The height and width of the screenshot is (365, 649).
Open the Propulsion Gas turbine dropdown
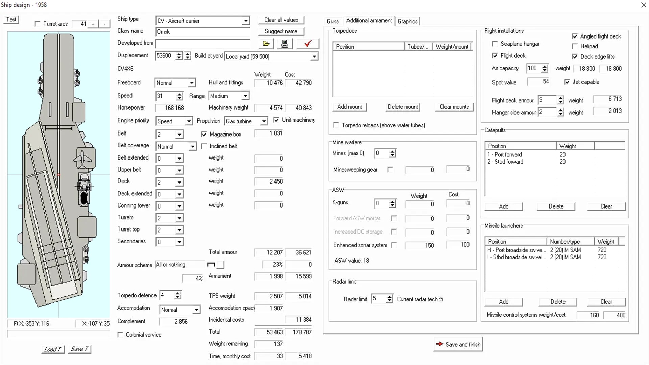pyautogui.click(x=264, y=121)
